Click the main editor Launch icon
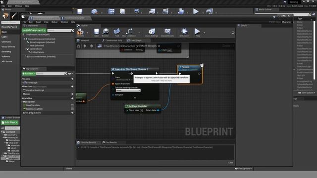This screenshot has height=178, width=317. point(209,11)
